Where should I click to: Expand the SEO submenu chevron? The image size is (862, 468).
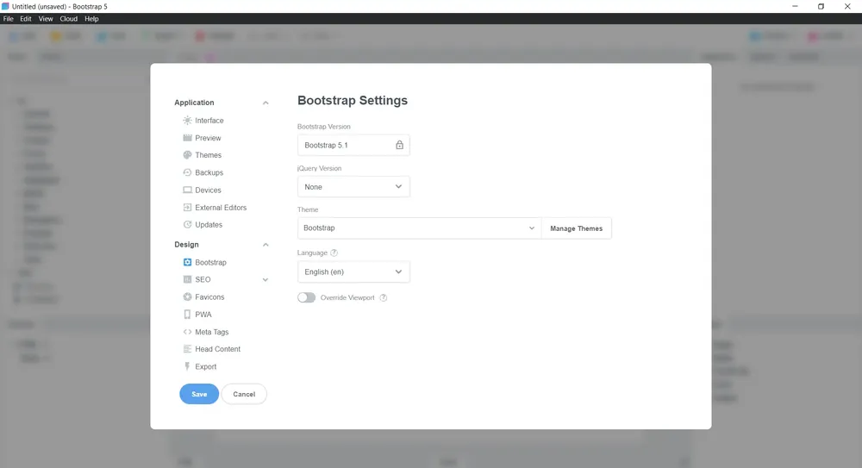265,280
